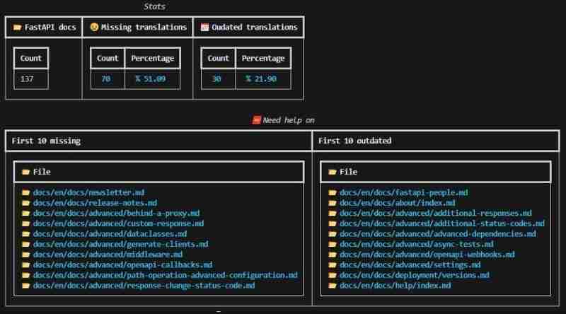Click folder icon beside advanced-dependencies.md
Image resolution: width=566 pixels, height=314 pixels.
coord(333,234)
